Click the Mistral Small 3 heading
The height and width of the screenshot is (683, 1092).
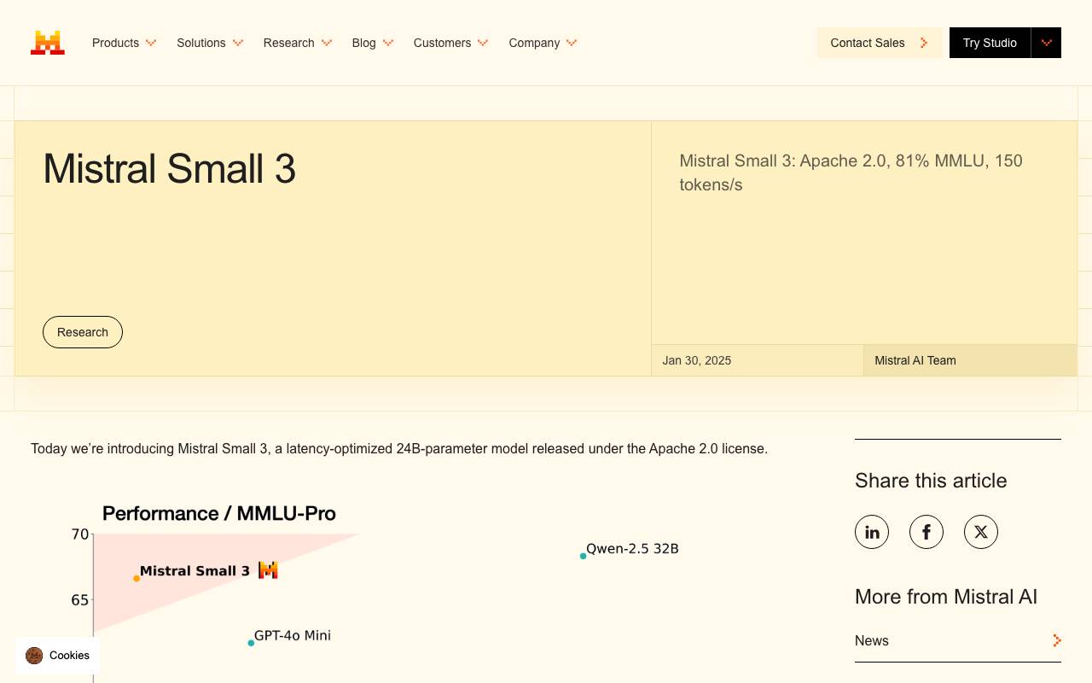169,168
